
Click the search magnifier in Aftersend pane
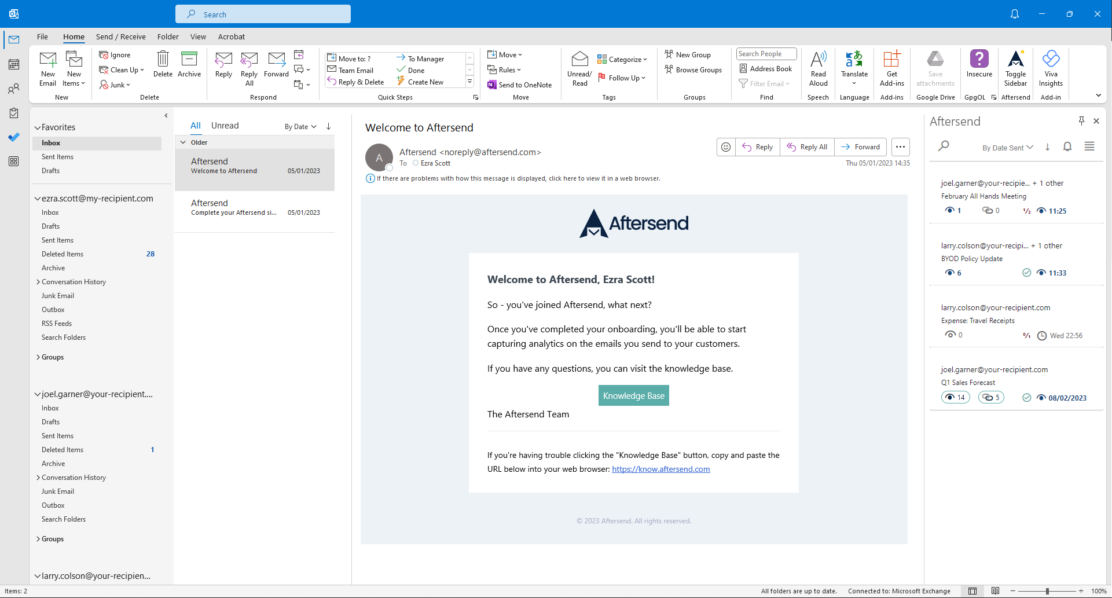coord(944,146)
